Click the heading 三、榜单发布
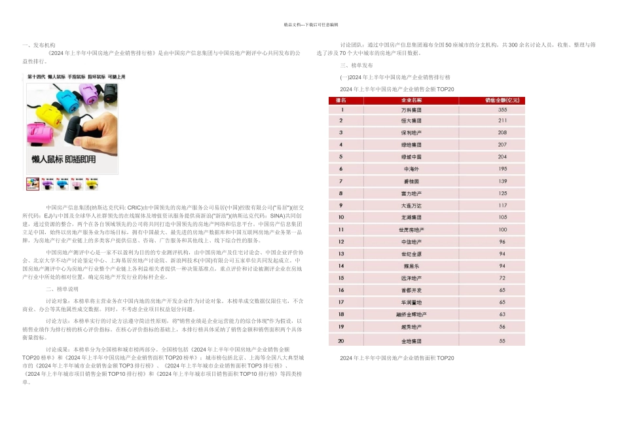The image size is (622, 440). [x=356, y=65]
